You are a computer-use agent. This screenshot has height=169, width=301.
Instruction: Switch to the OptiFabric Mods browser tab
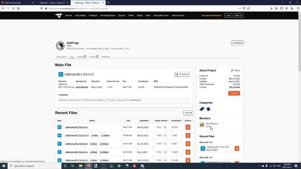coord(53,3)
